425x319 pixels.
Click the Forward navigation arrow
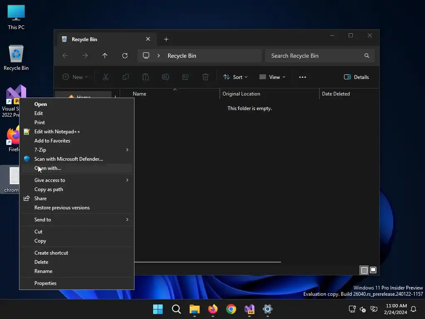[85, 56]
